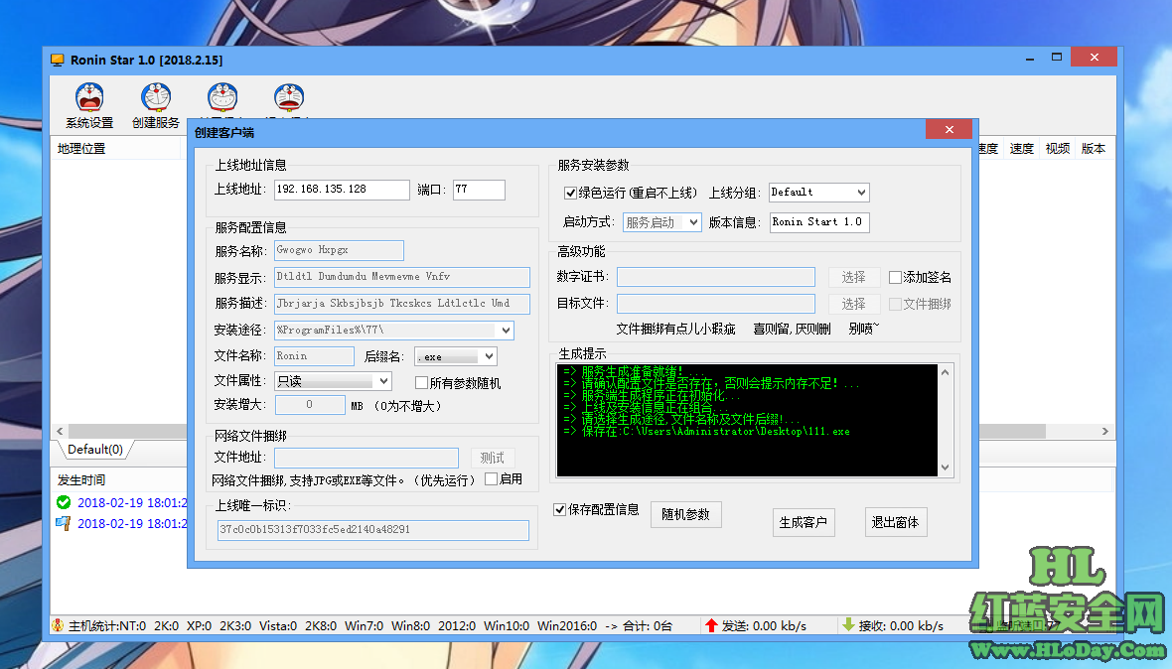Tick the 文件捆绑 checkbox

(895, 304)
